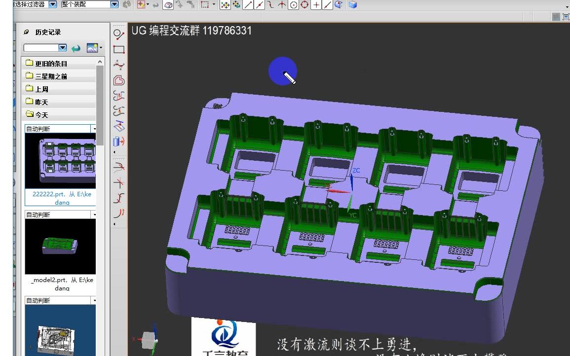Screen dimensions: 570x356
Task: Activate the Quick Trim tool
Action: [118, 168]
